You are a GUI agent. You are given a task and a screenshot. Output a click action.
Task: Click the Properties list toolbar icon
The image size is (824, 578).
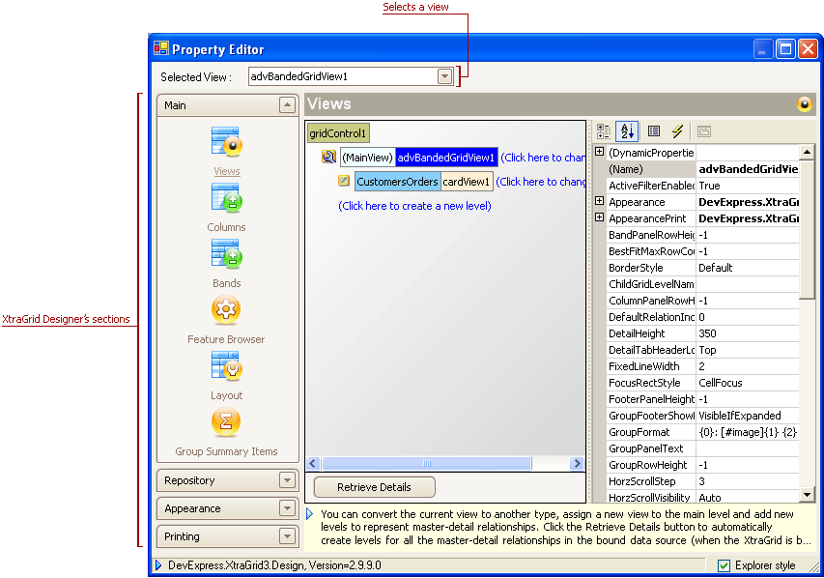click(654, 130)
